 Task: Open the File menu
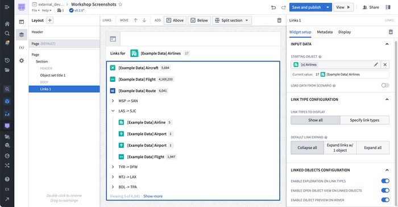pyautogui.click(x=35, y=10)
